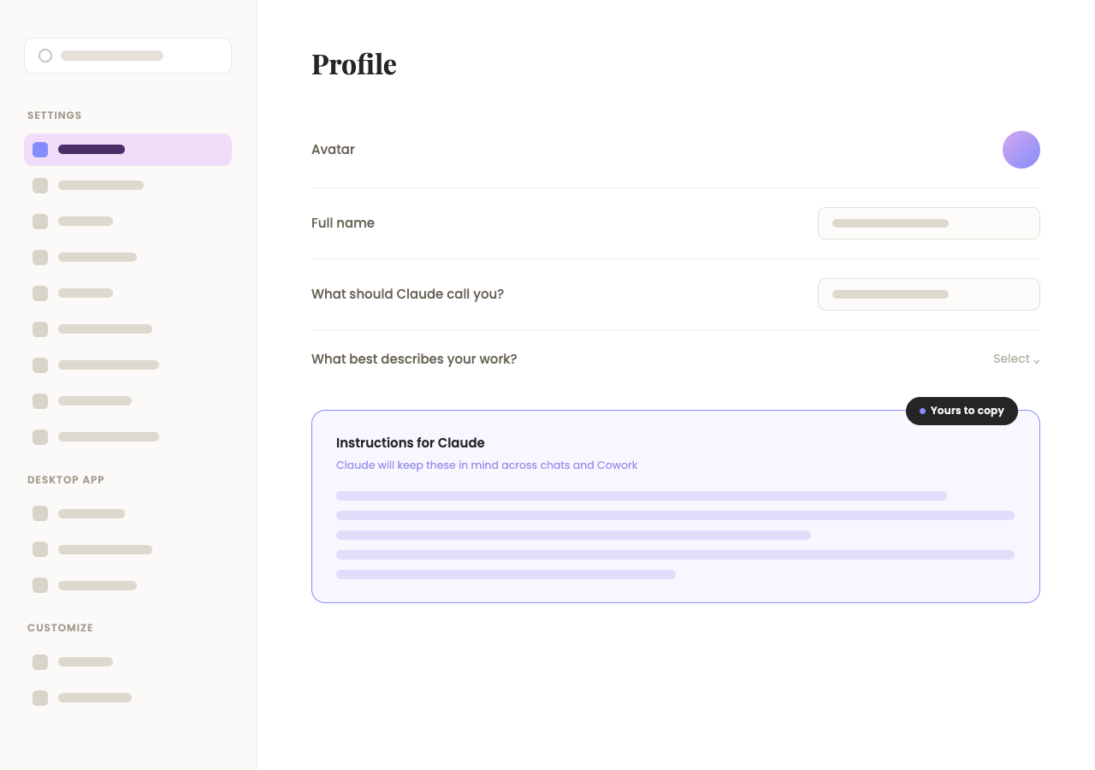
Task: Open first item under Customize section
Action: 127,662
